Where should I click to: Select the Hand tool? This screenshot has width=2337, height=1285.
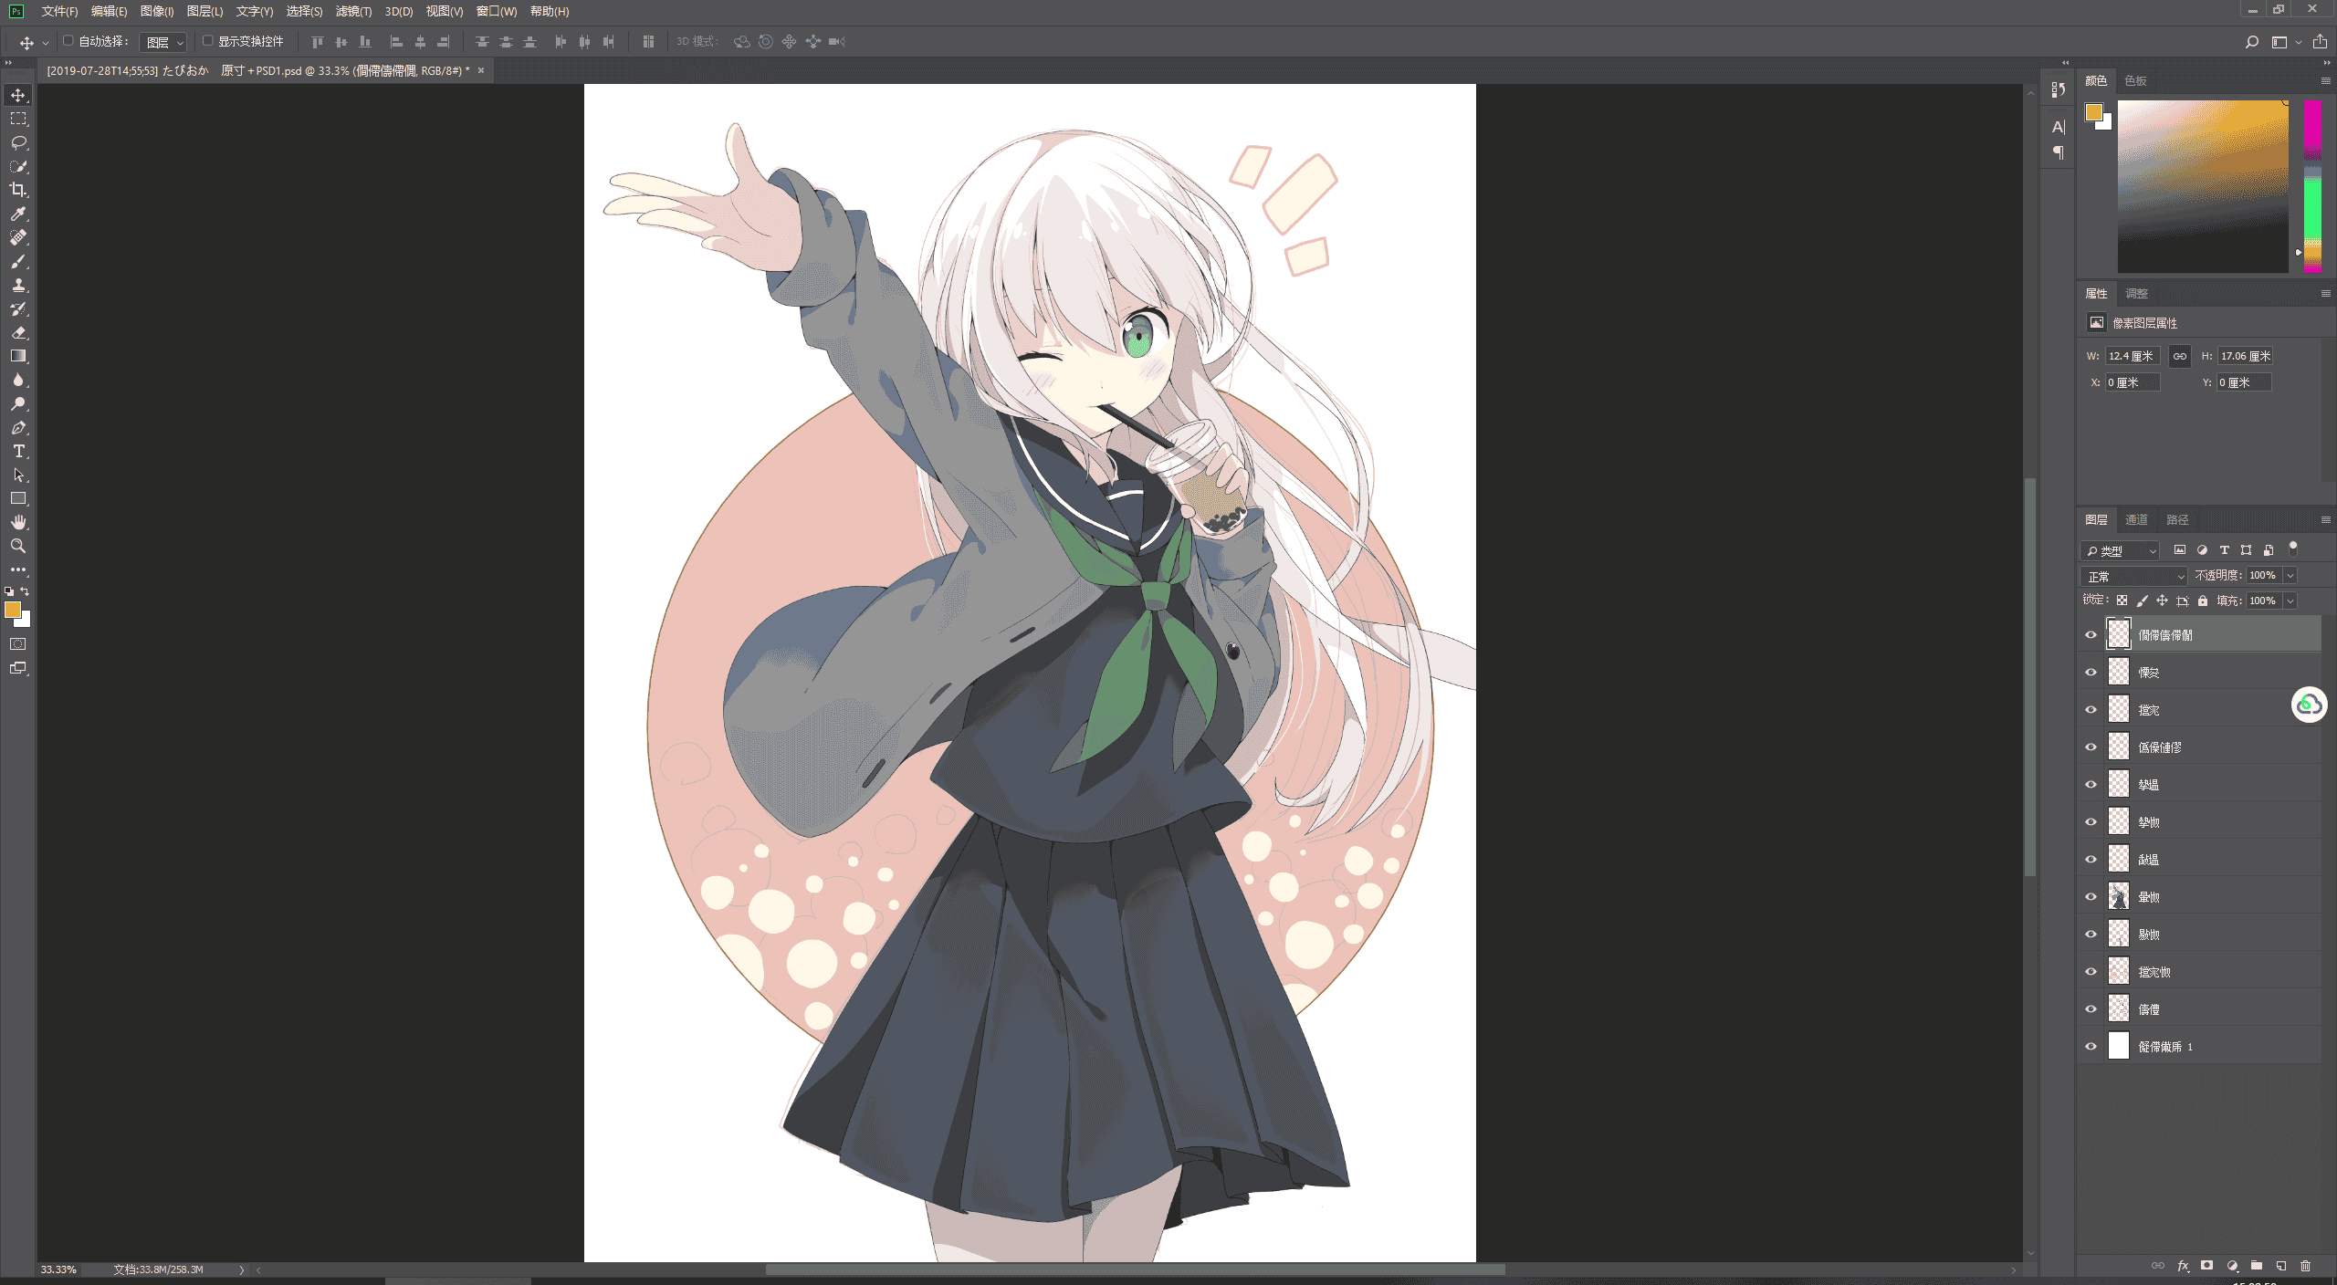[18, 522]
